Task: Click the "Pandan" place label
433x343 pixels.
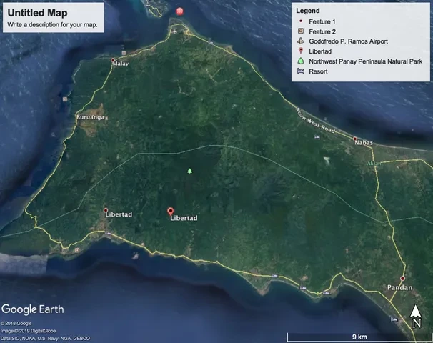Action: tap(400, 287)
